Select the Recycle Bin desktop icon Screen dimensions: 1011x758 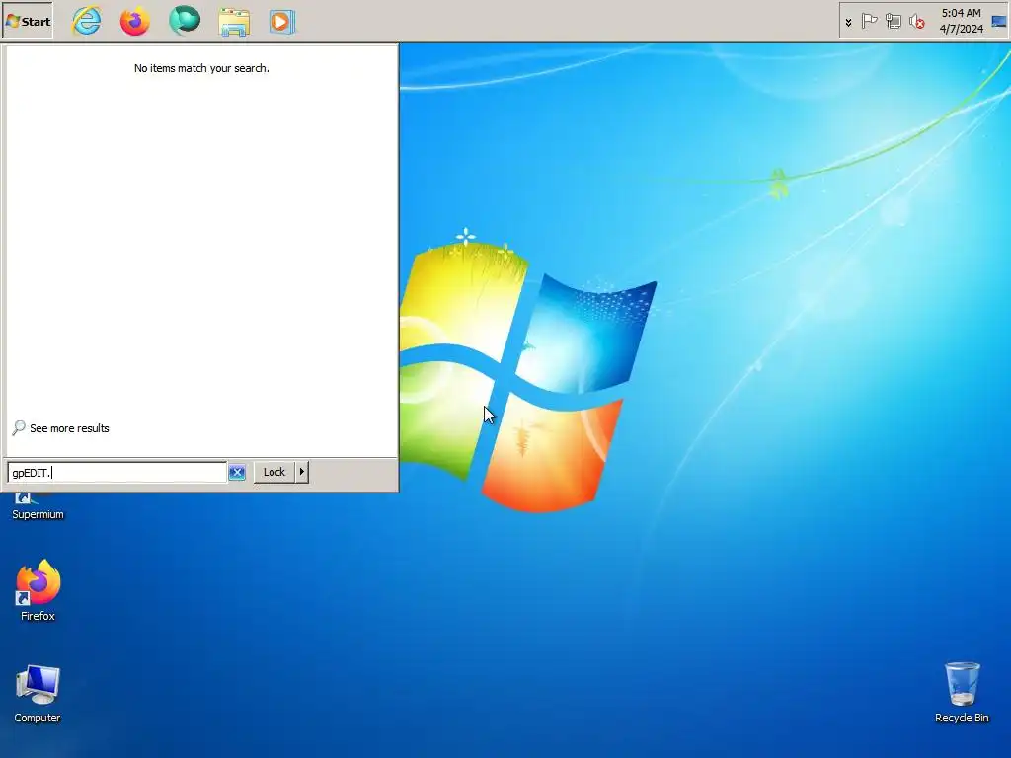tap(962, 693)
